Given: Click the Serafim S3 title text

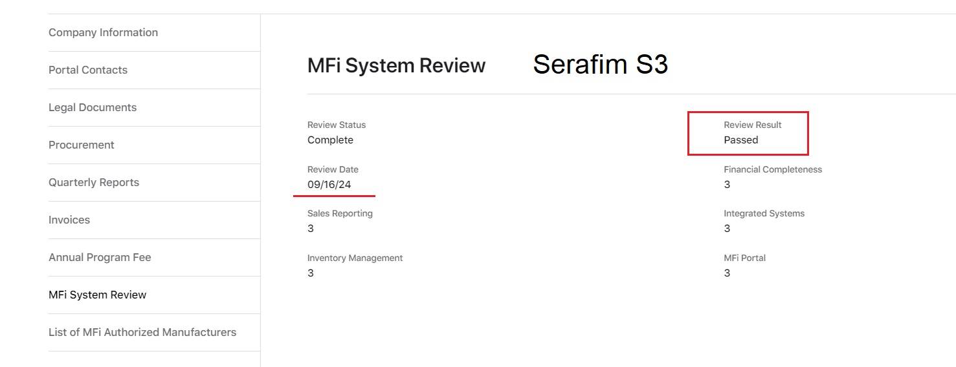Looking at the screenshot, I should point(600,64).
